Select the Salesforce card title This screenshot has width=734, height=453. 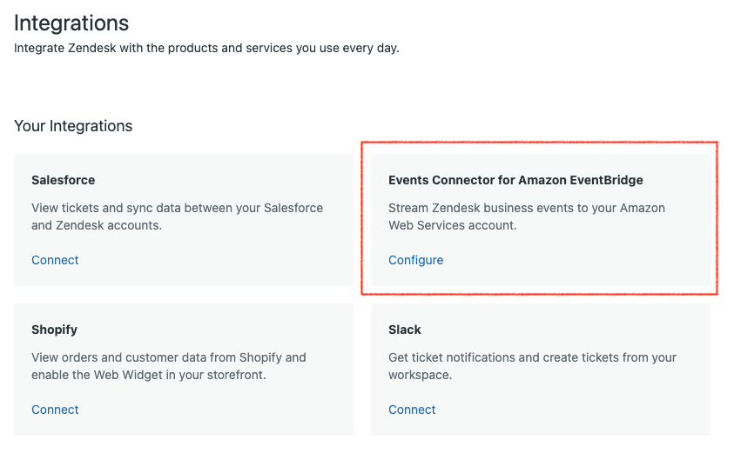point(63,180)
